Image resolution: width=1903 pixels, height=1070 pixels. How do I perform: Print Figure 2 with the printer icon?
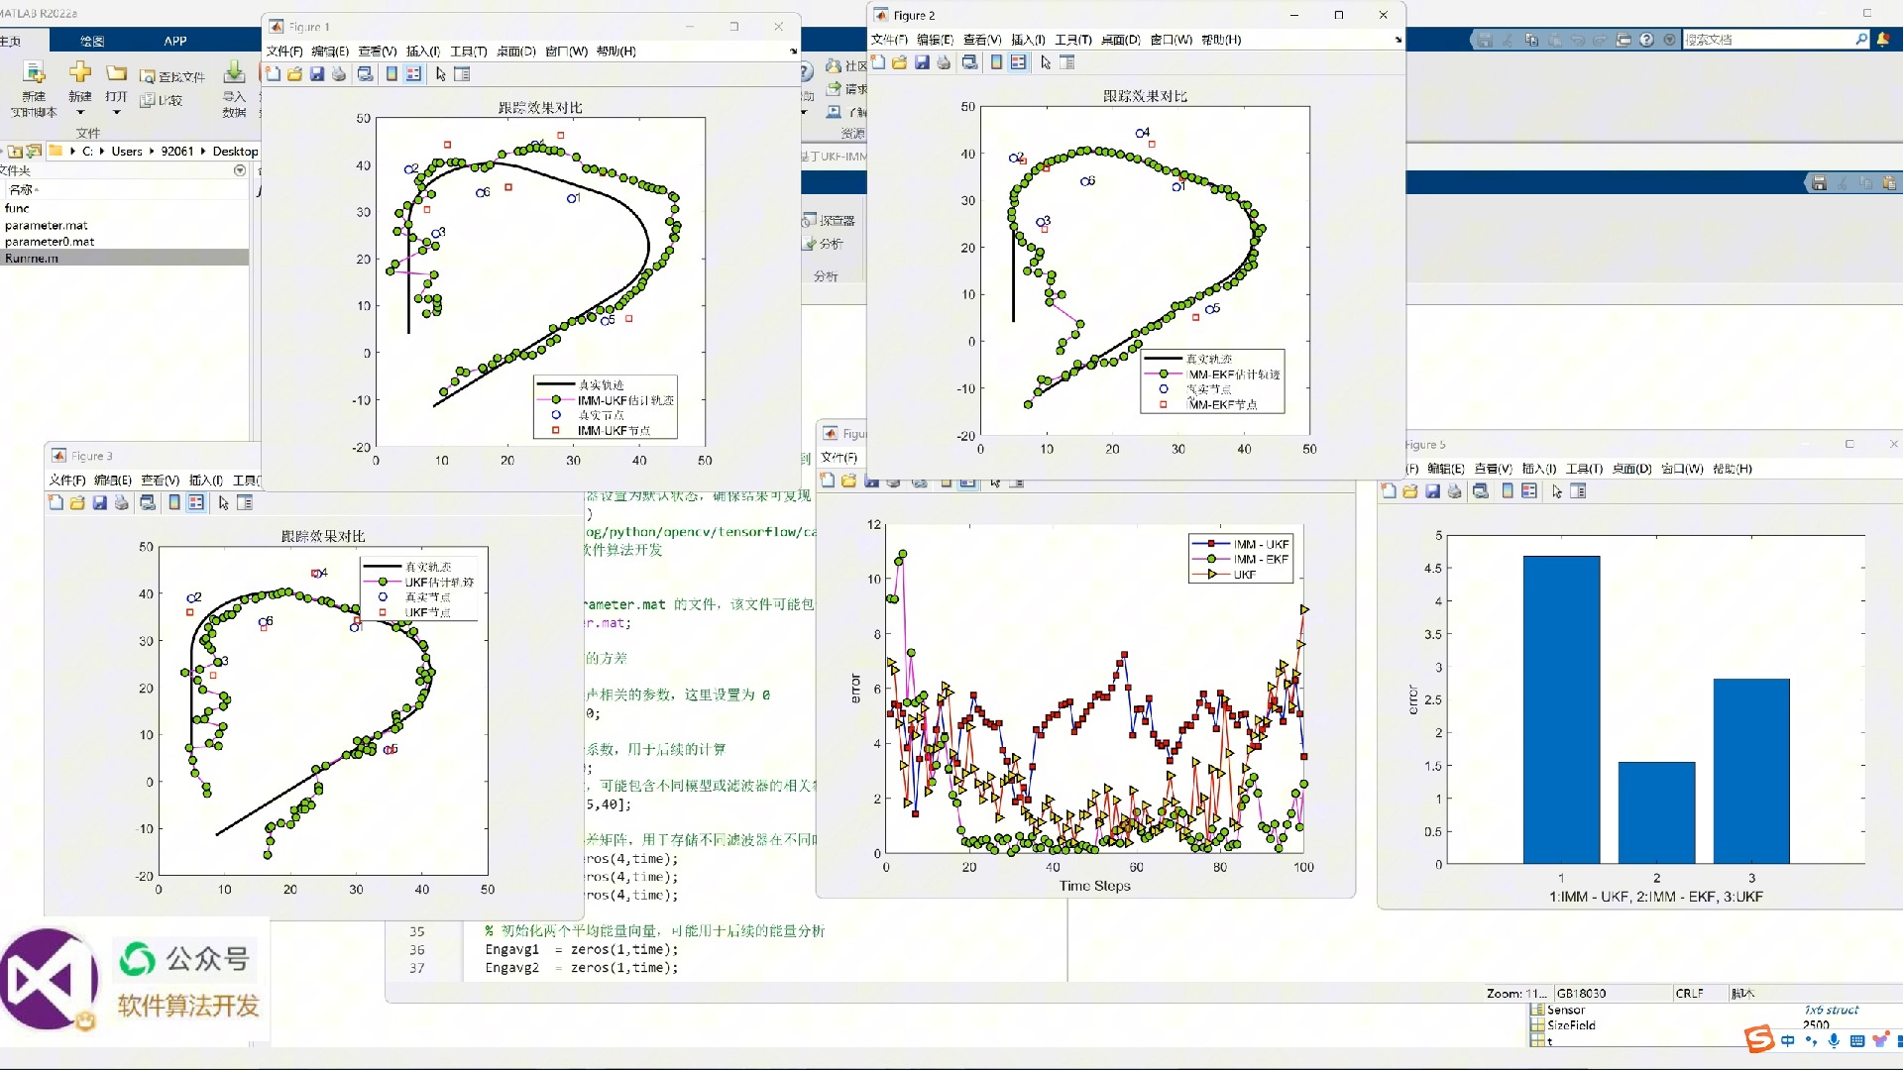pyautogui.click(x=944, y=62)
